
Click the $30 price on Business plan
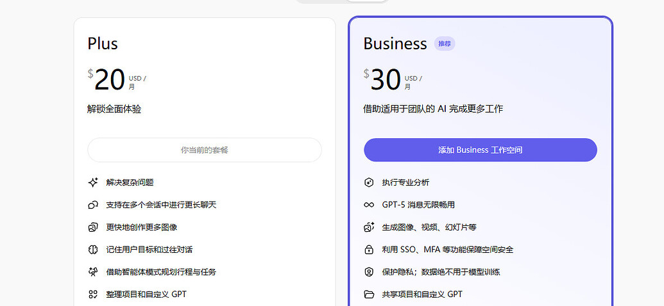point(382,79)
